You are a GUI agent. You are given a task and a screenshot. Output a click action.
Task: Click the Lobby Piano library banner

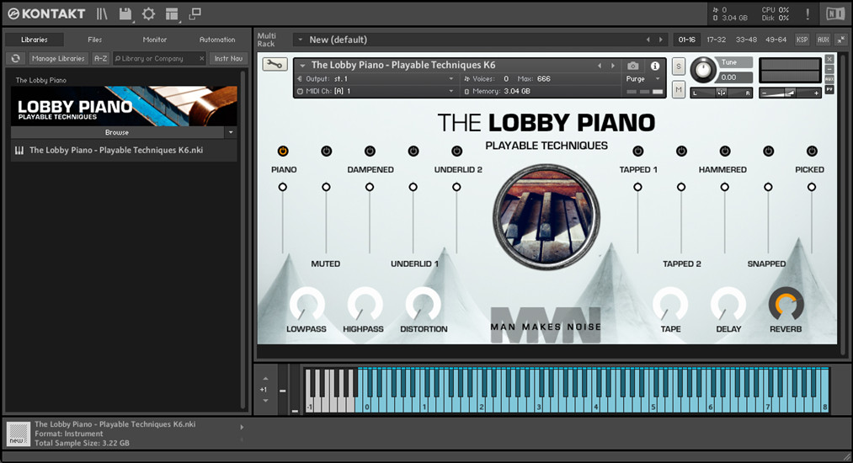(124, 106)
